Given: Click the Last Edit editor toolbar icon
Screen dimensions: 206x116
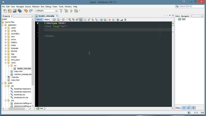Looking at the screenshot, I should point(54,20).
